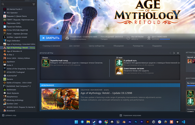Open Discord from the taskbar
This screenshot has height=125, width=195.
(x=100, y=122)
